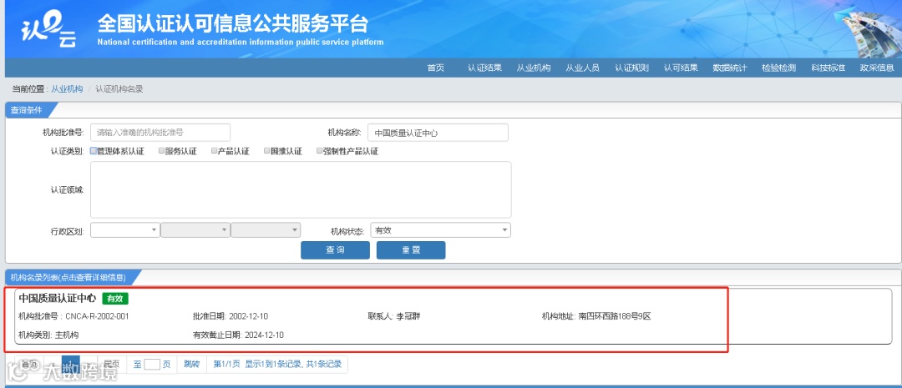Open the 从业机构 navigation menu item

coord(533,68)
